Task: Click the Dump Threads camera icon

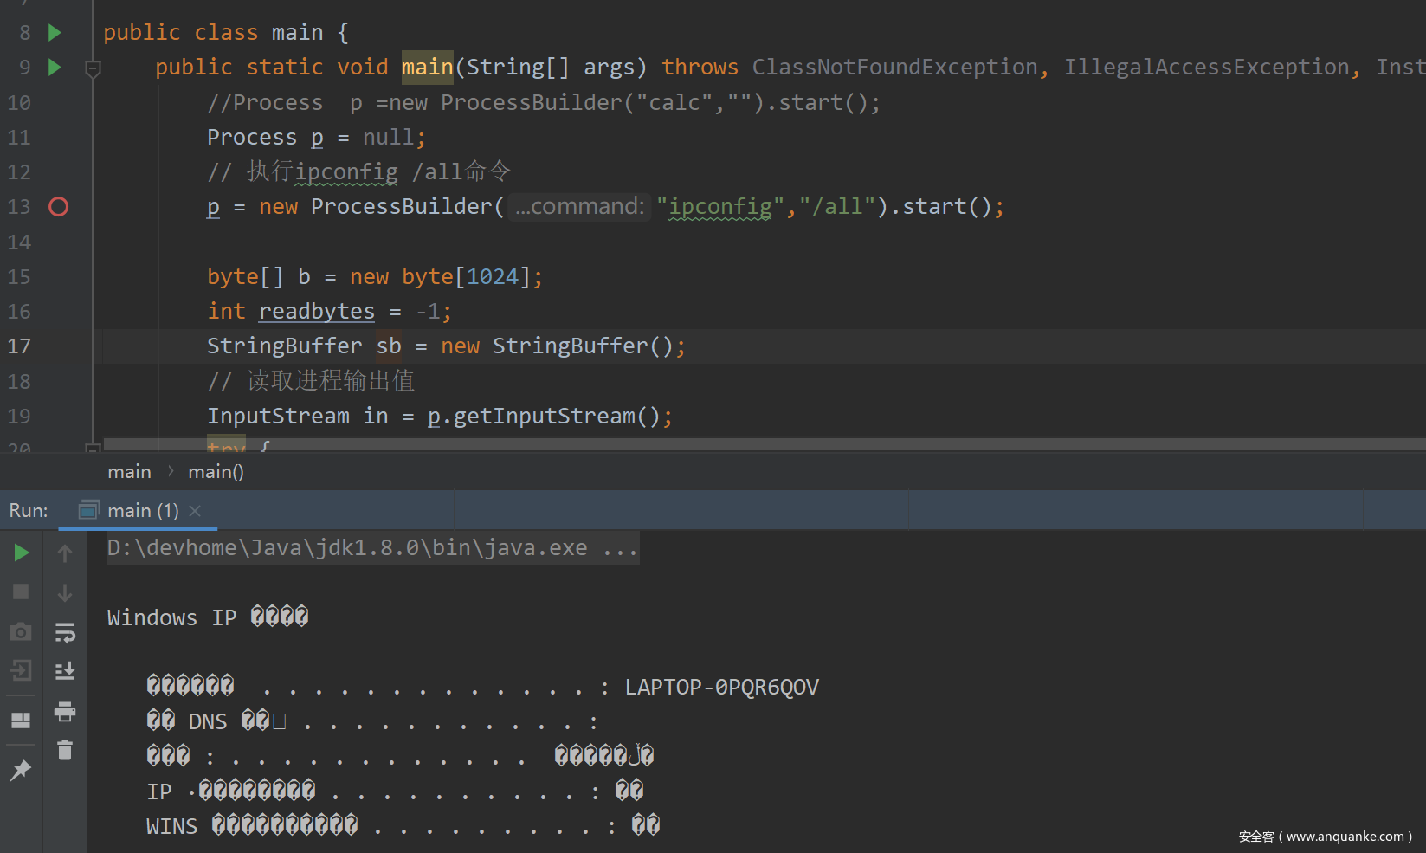Action: tap(22, 632)
